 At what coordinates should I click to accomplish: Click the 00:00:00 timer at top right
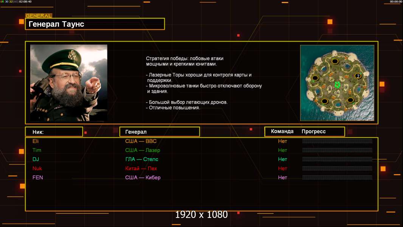click(396, 2)
